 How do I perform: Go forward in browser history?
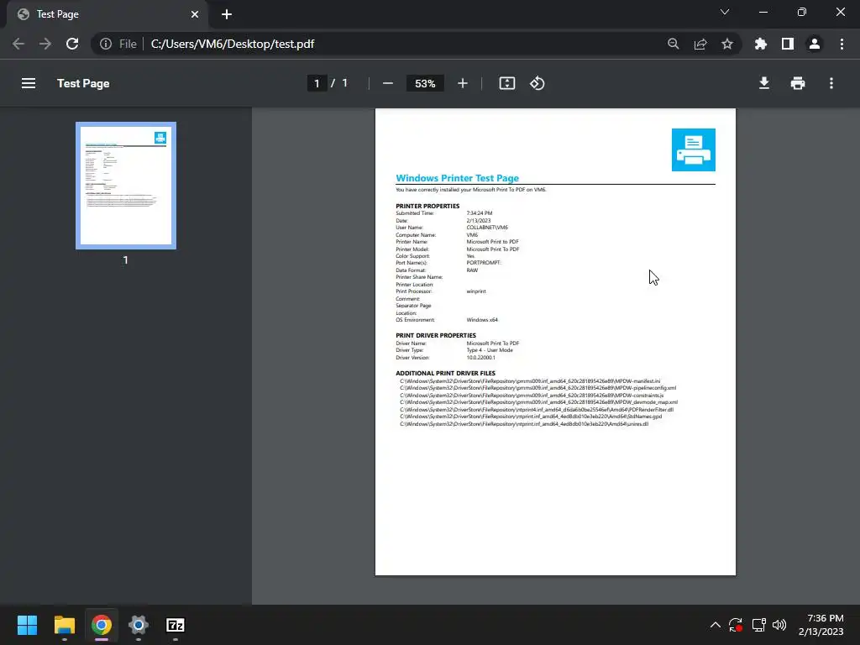(x=45, y=44)
